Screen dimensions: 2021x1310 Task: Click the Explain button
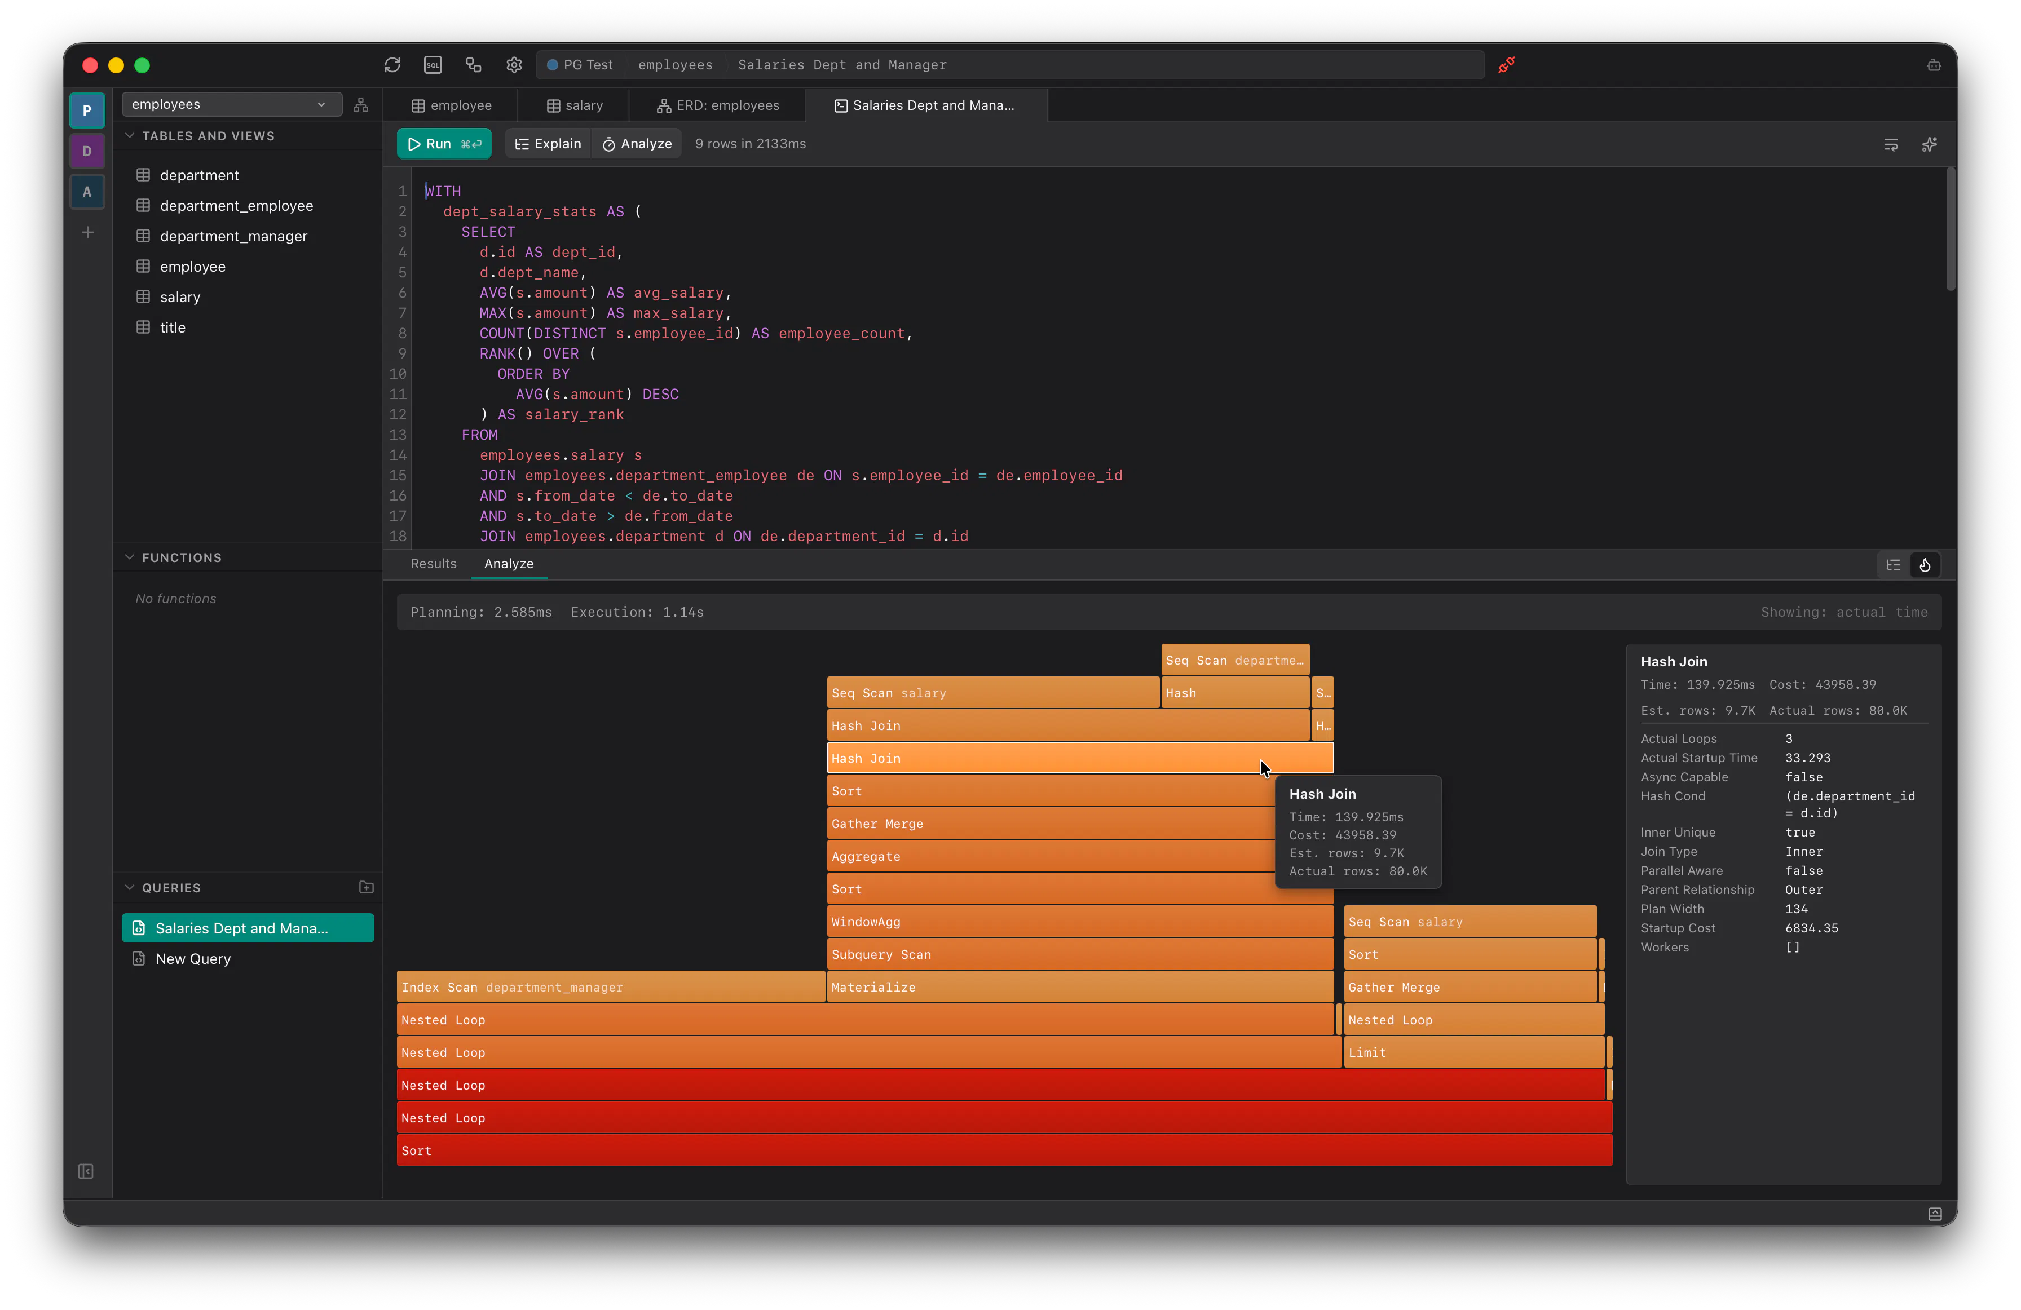549,144
